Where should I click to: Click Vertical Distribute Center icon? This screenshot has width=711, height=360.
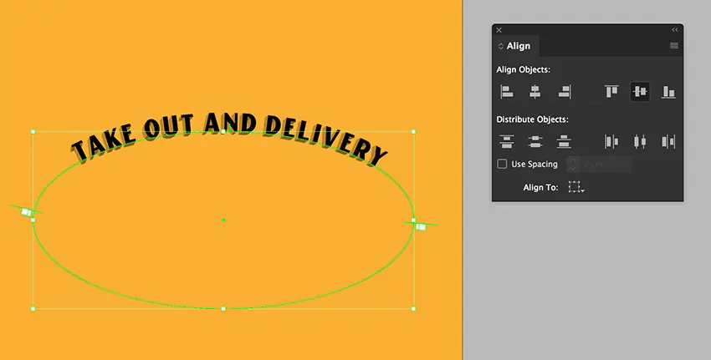pos(535,142)
